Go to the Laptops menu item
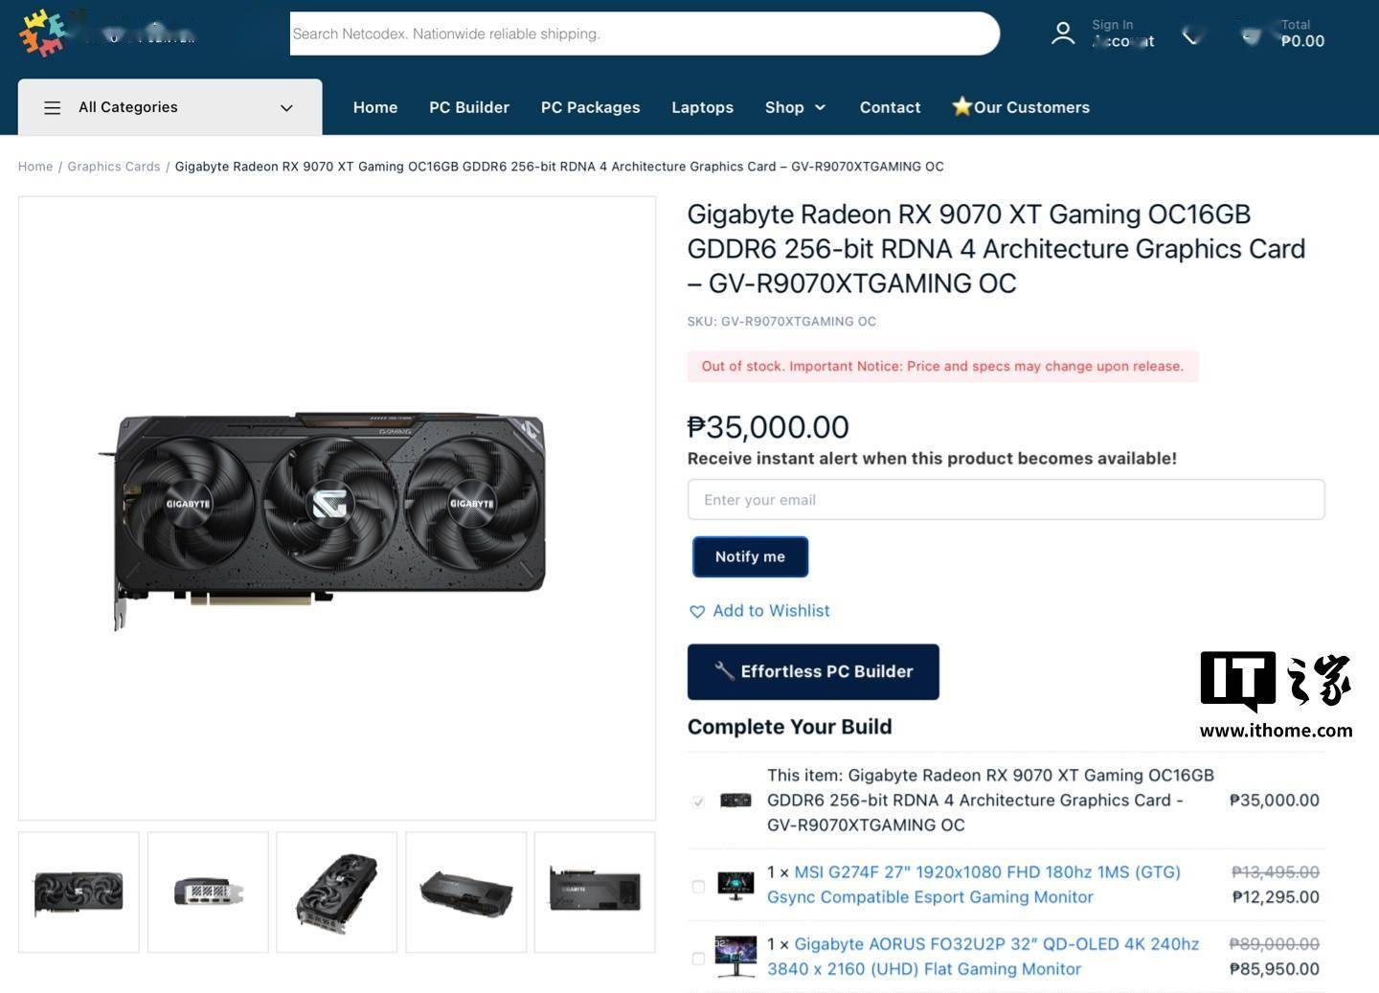The width and height of the screenshot is (1379, 993). 702,107
